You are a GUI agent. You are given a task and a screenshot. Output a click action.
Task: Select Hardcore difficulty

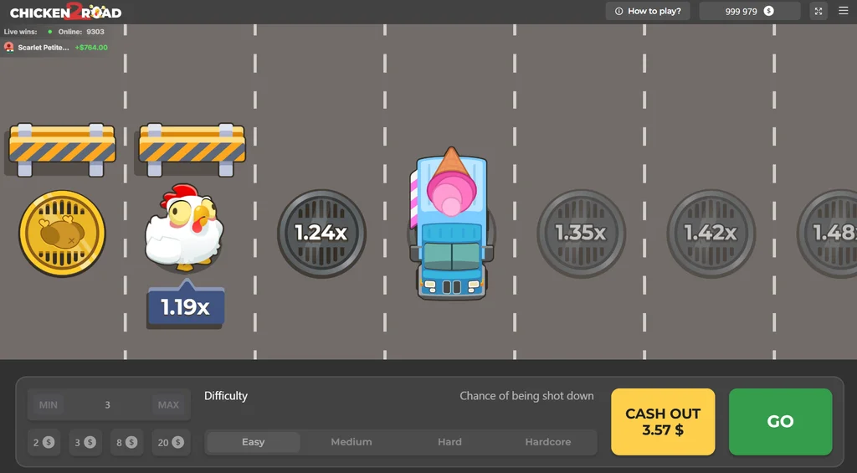pyautogui.click(x=548, y=442)
